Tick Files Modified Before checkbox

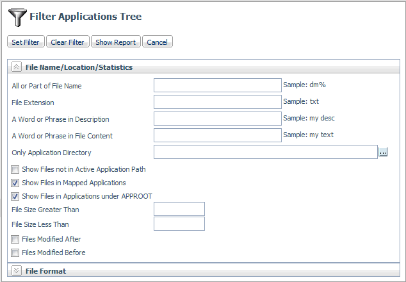tap(15, 253)
